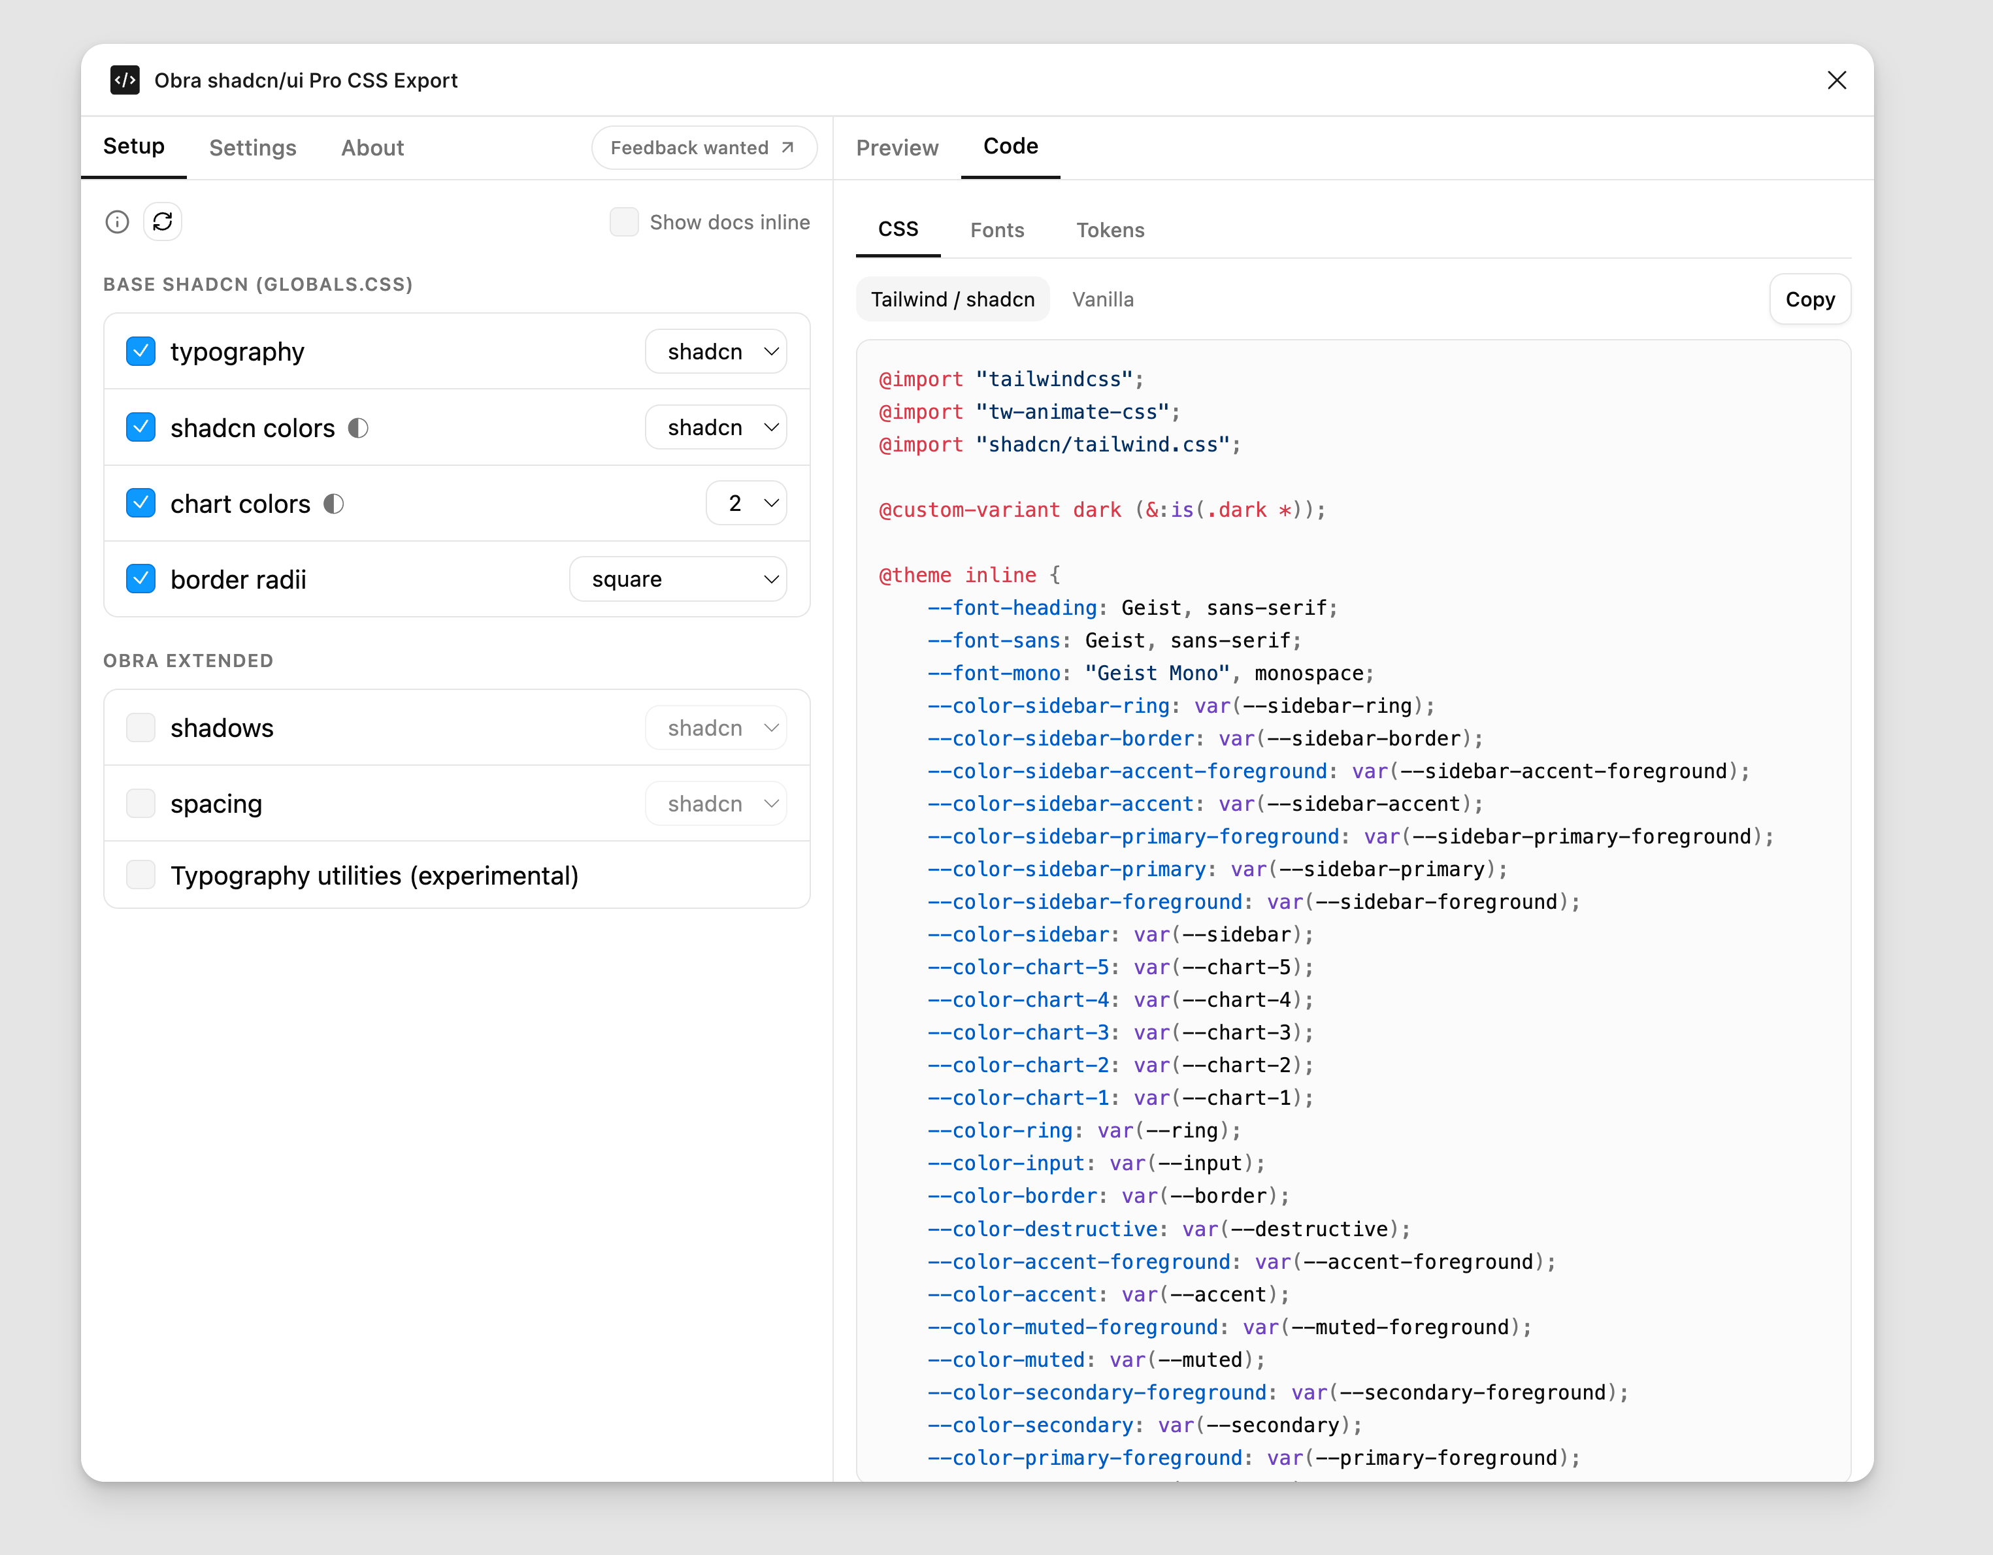Screen dimensions: 1993x1555
Task: Open the border radii square dropdown
Action: click(678, 579)
